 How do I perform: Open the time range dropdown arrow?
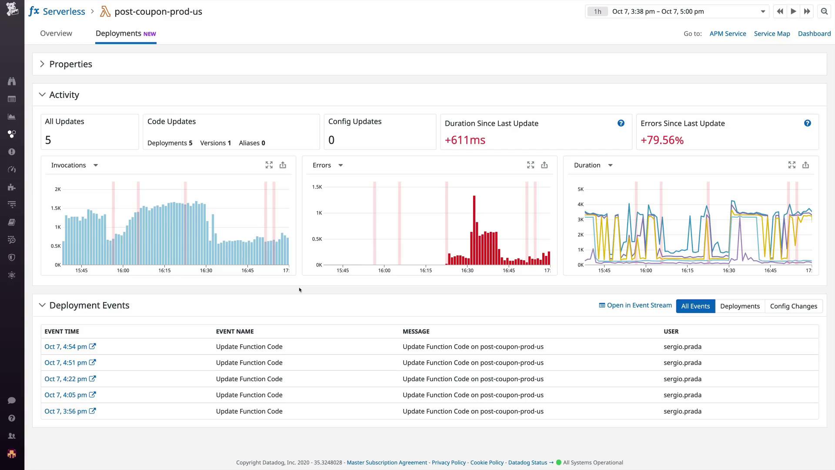tap(763, 12)
